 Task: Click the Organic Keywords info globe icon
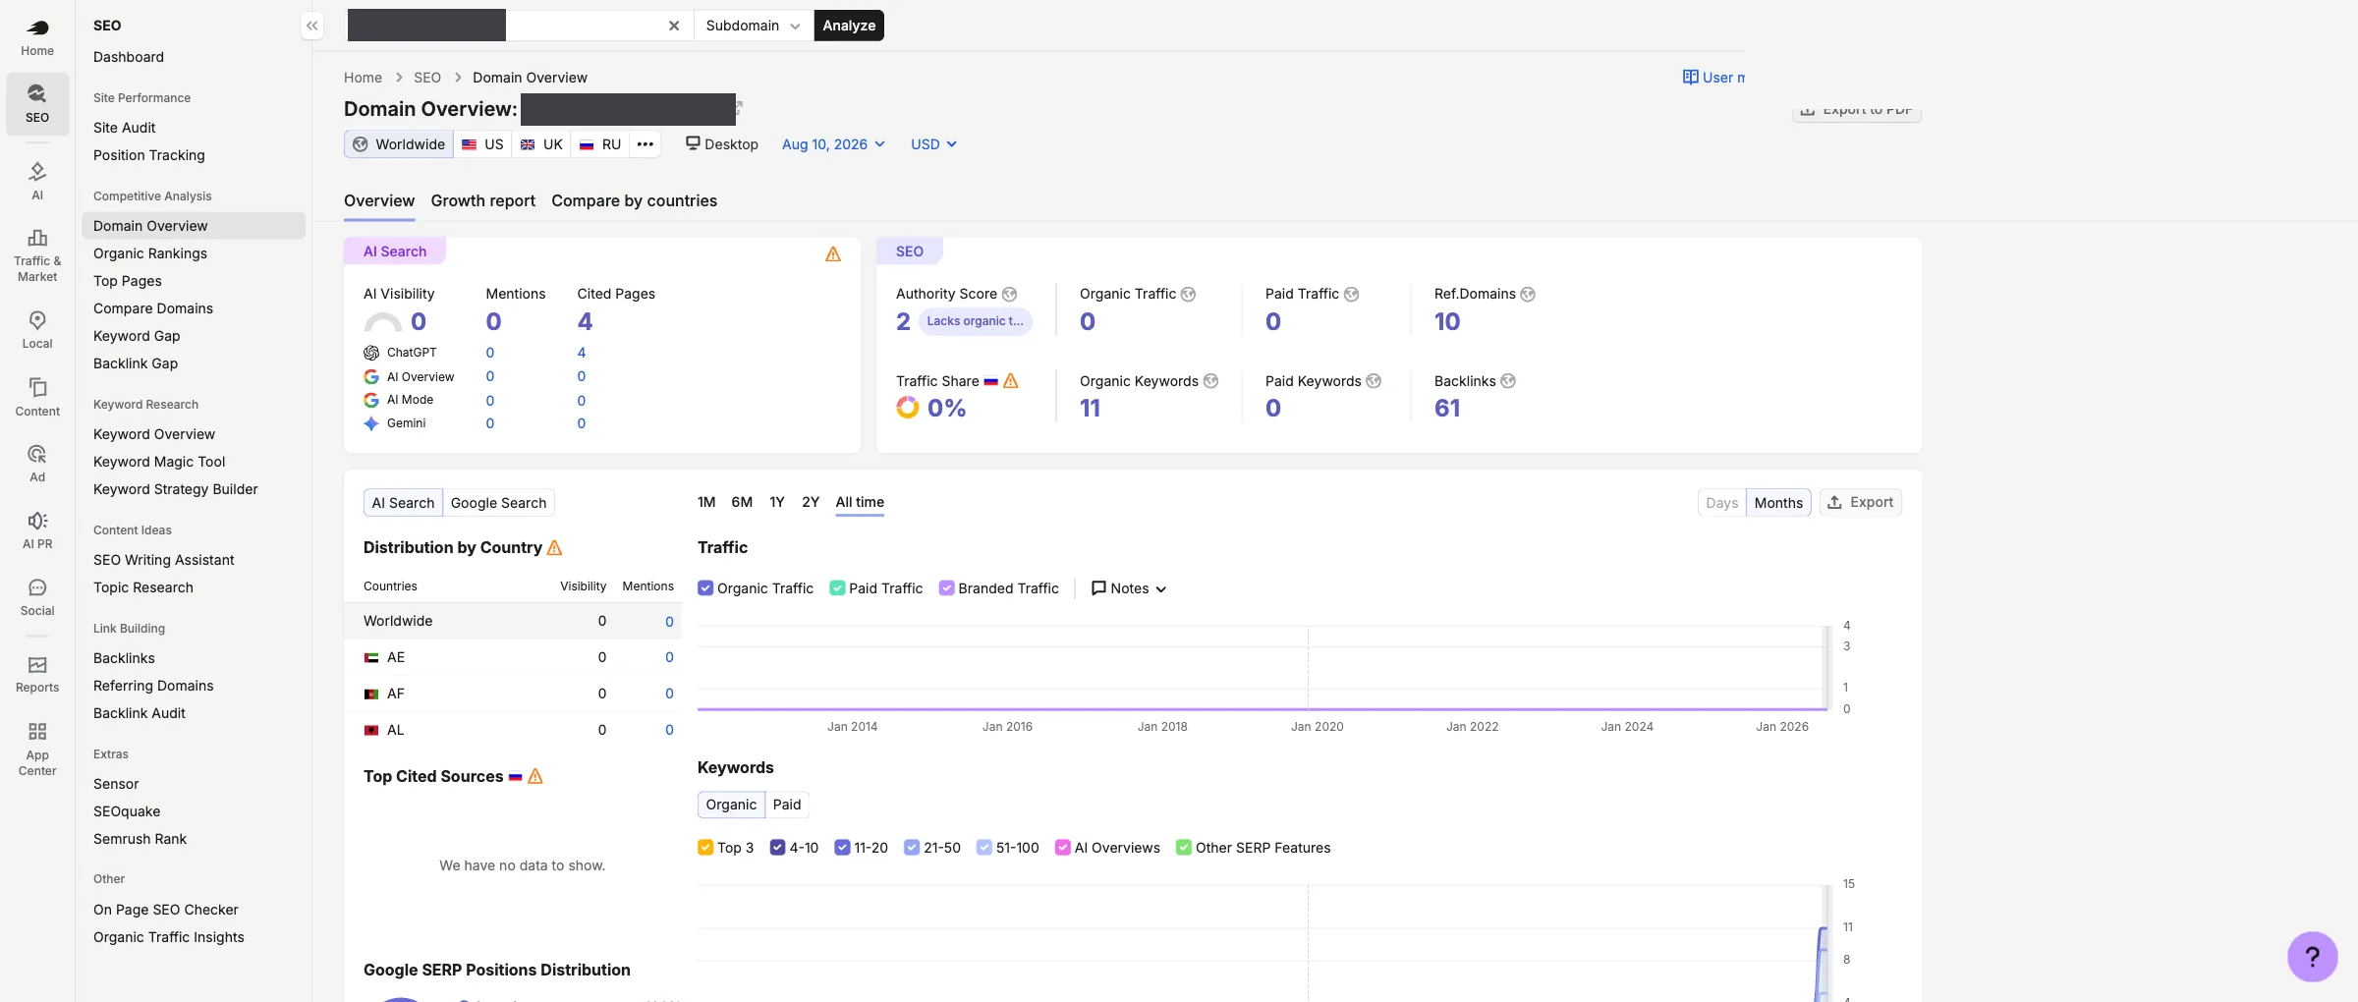click(x=1210, y=381)
